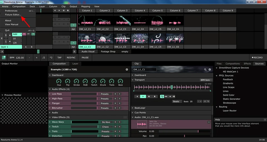The height and width of the screenshot is (142, 267).
Task: Double the BPM with *2
Action: (x=51, y=58)
